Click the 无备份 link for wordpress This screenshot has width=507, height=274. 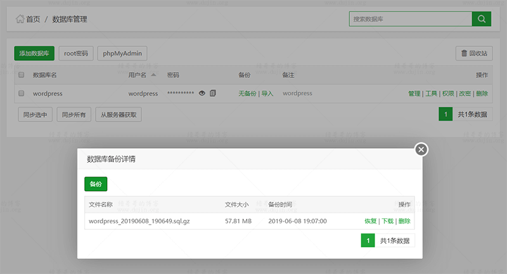pyautogui.click(x=247, y=94)
